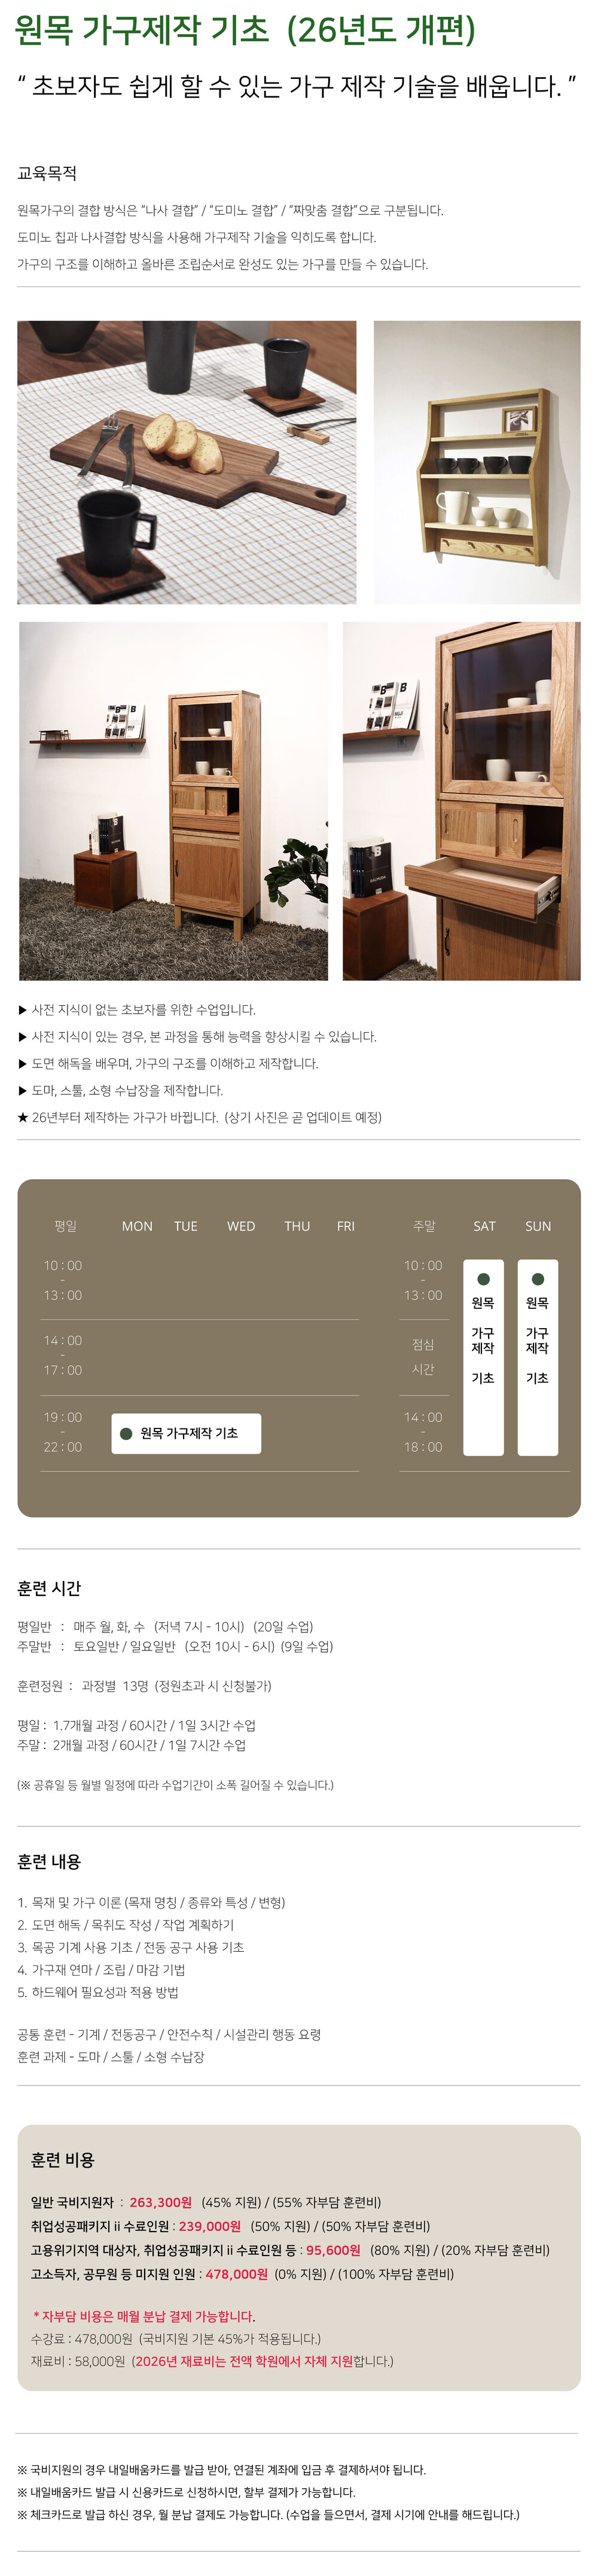
Task: Open the cabinet close-up with open drawer photo
Action: tap(461, 800)
